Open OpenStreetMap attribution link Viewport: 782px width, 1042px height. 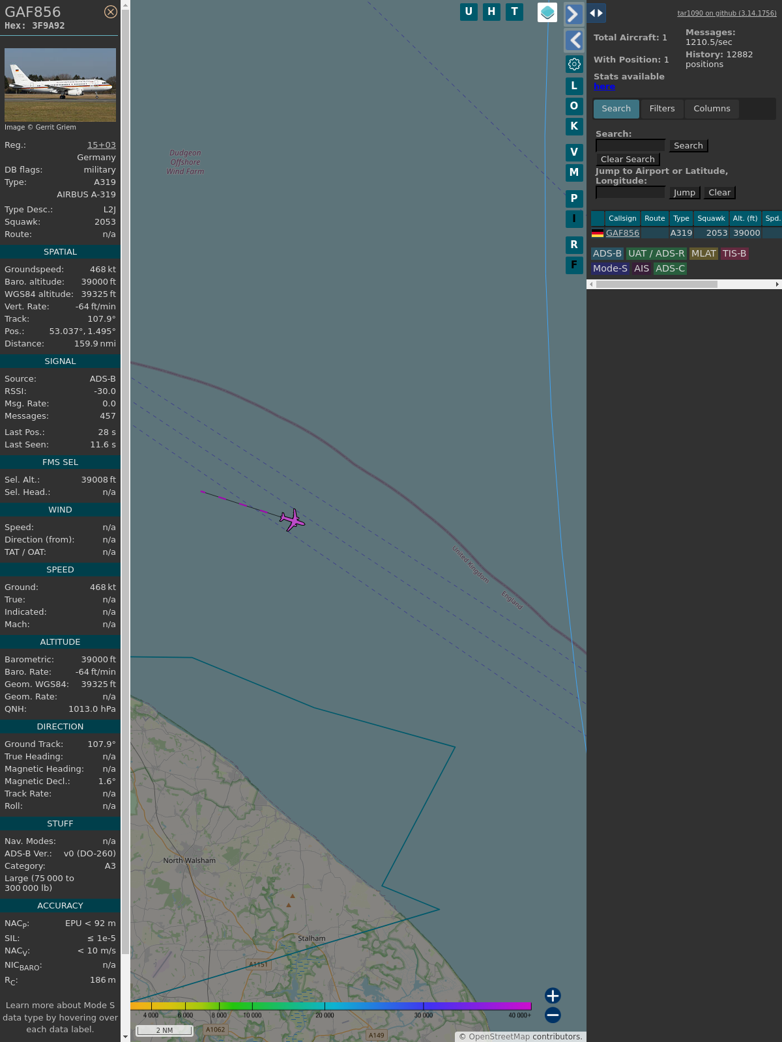[499, 1037]
